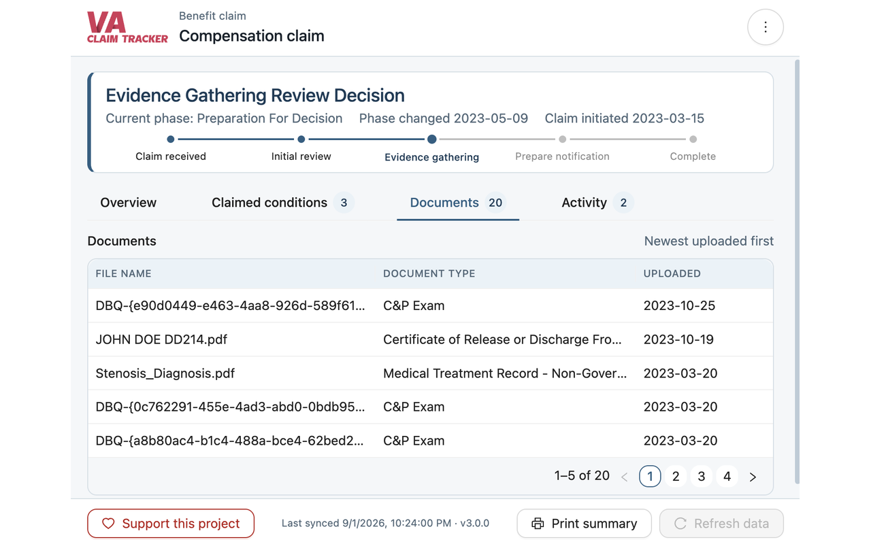Click the upload date 2023-10-19
This screenshot has width=871, height=544.
point(679,339)
